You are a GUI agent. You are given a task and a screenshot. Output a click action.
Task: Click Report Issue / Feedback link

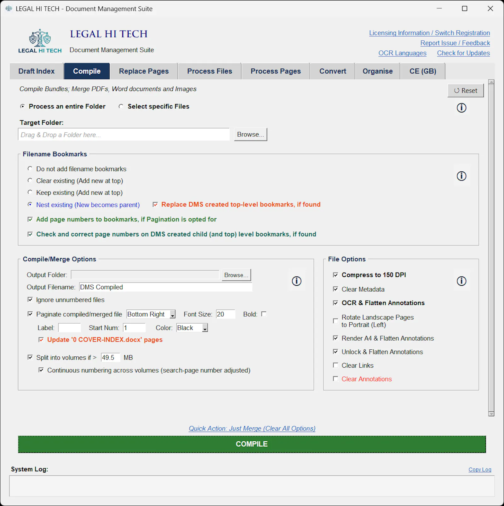click(x=455, y=43)
